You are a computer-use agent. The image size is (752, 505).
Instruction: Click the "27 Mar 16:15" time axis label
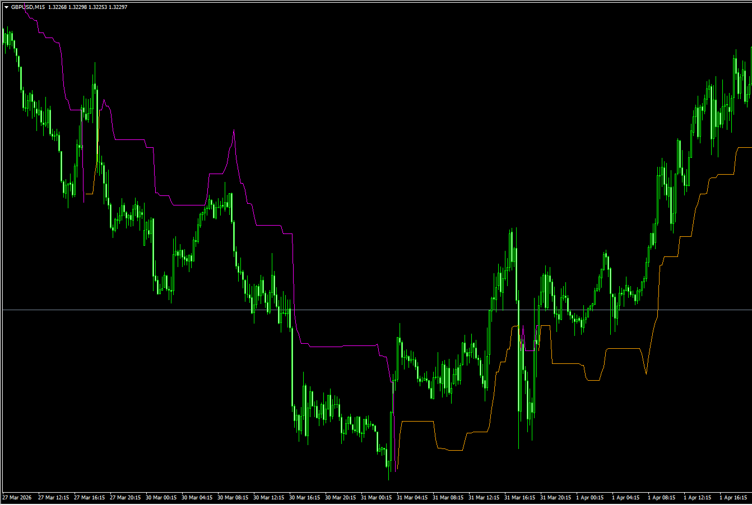click(x=90, y=497)
